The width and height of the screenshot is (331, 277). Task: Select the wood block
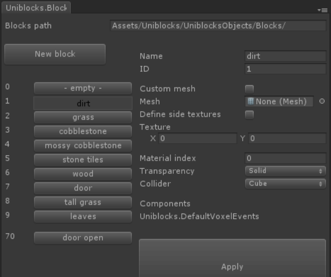(x=83, y=174)
